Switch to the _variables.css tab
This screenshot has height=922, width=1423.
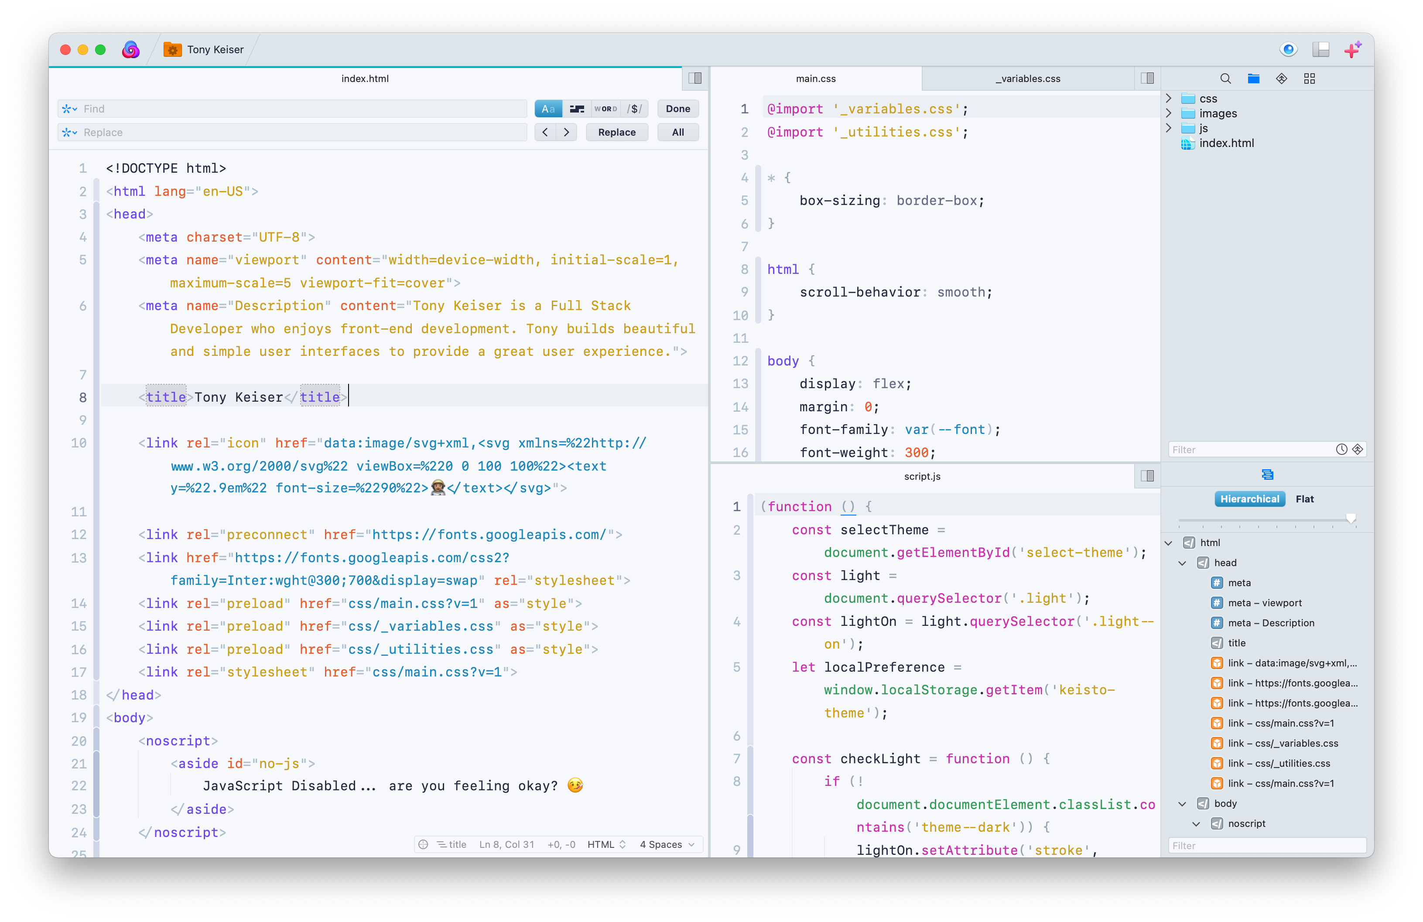point(1027,79)
